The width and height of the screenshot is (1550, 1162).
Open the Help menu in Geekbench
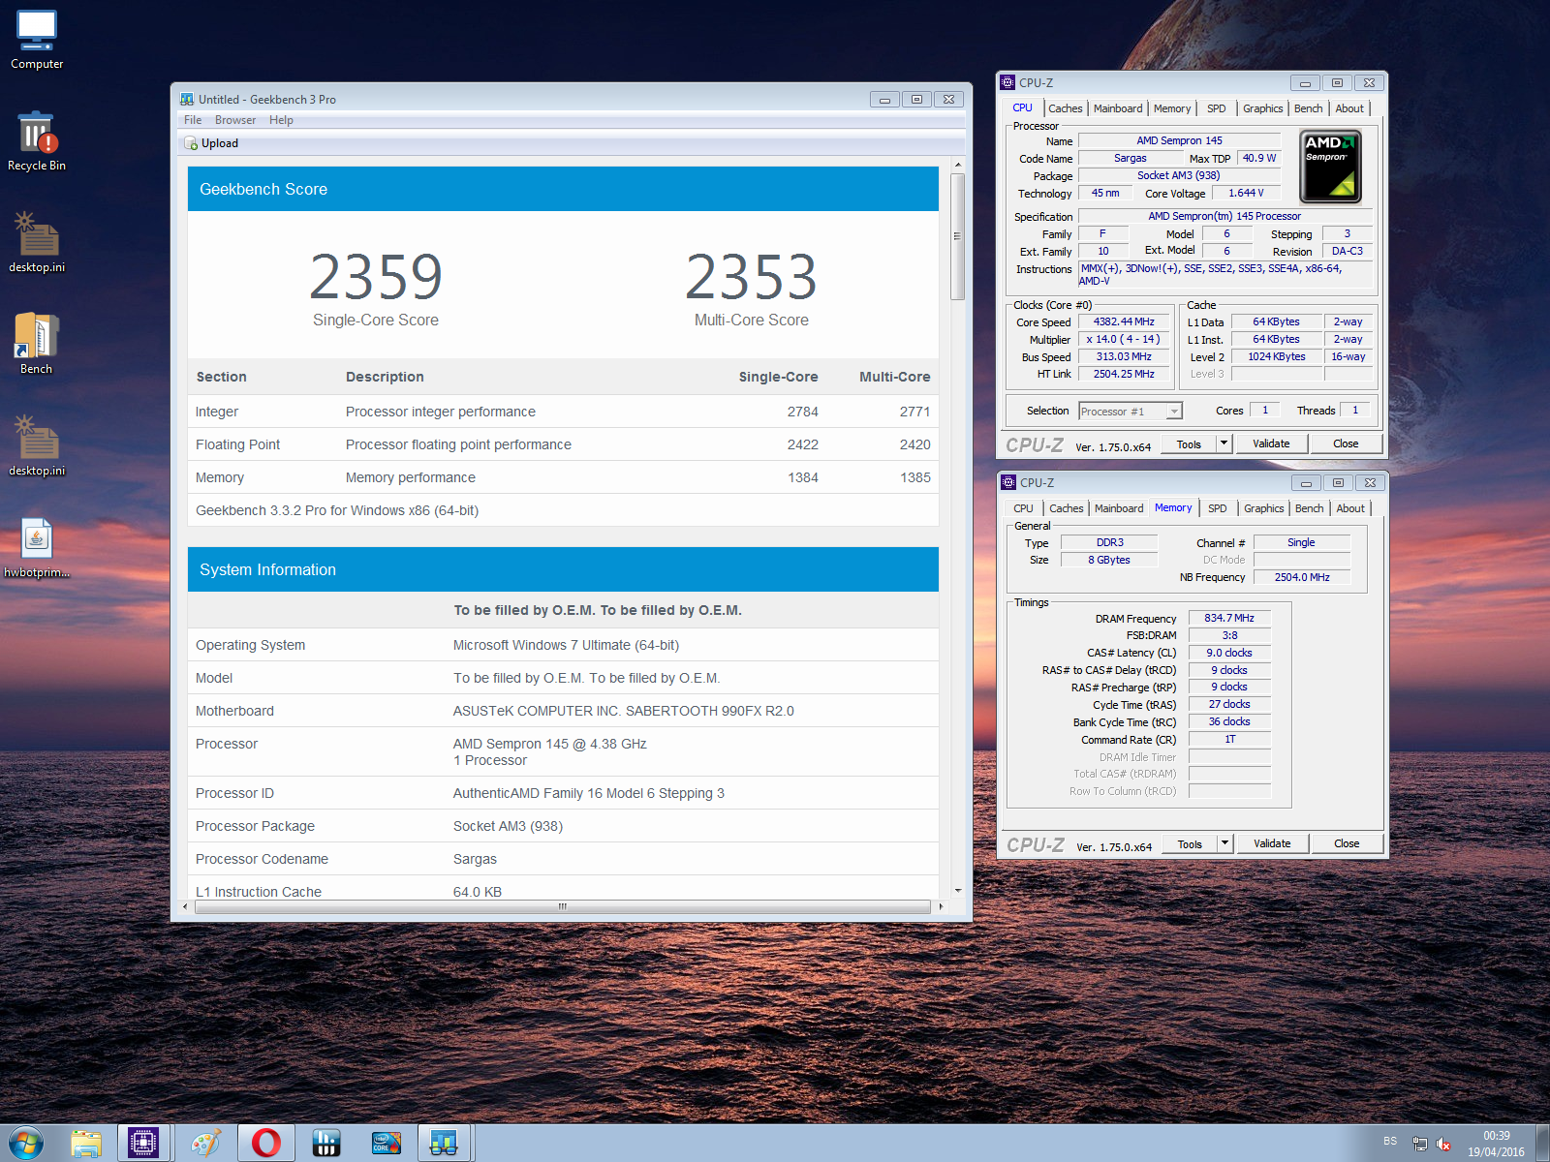click(x=281, y=120)
